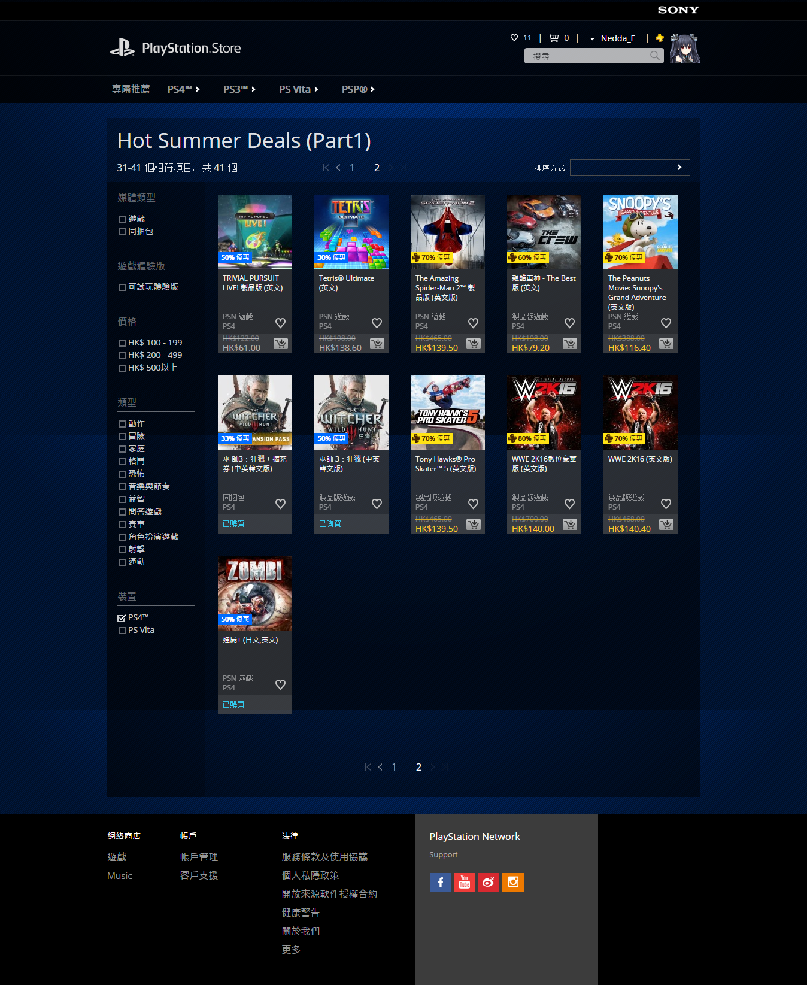Viewport: 807px width, 985px height.
Task: Expand the PS4 navigation menu
Action: click(184, 89)
